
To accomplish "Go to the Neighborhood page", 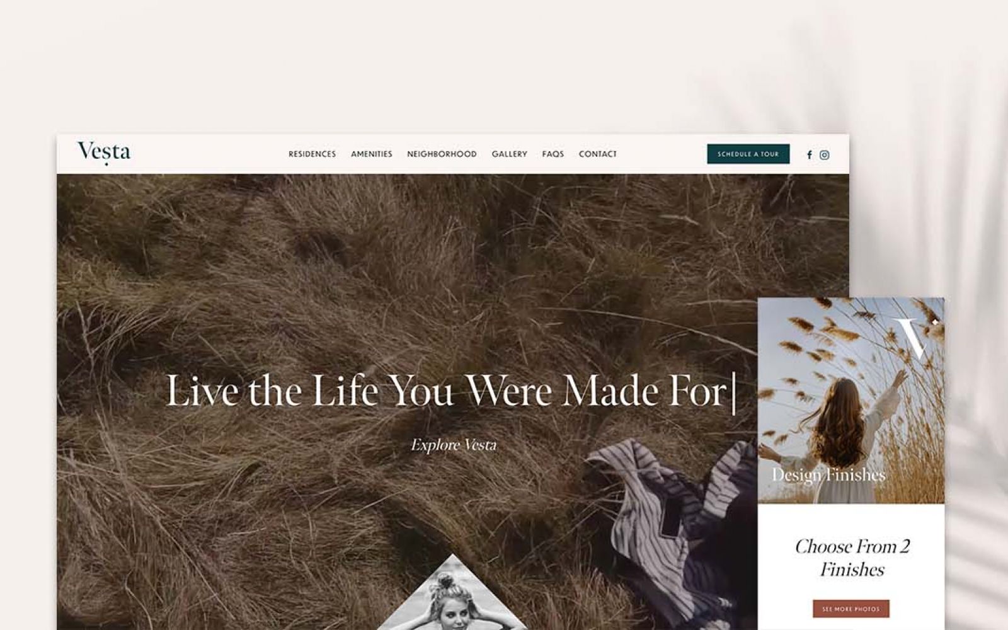I will (x=442, y=154).
